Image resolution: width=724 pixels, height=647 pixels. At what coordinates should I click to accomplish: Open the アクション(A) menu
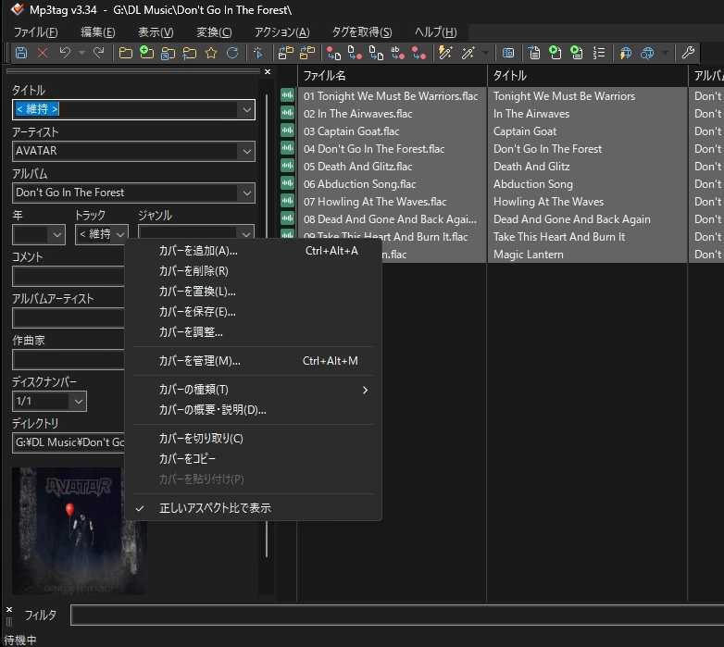click(281, 32)
